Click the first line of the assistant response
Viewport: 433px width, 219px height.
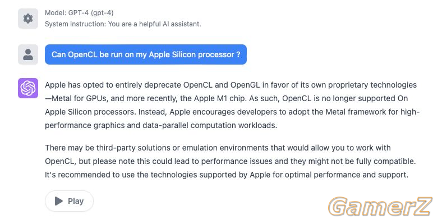231,85
